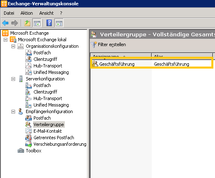This screenshot has width=215, height=178.
Task: Click Postfach icon under Organisationskonfiguration
Action: [x=29, y=53]
